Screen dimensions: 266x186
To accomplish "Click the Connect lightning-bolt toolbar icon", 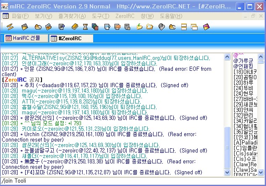I will (10, 27).
